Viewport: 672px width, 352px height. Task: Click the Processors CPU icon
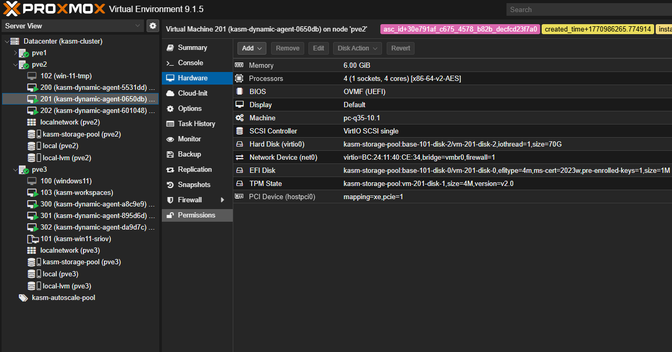click(x=239, y=78)
